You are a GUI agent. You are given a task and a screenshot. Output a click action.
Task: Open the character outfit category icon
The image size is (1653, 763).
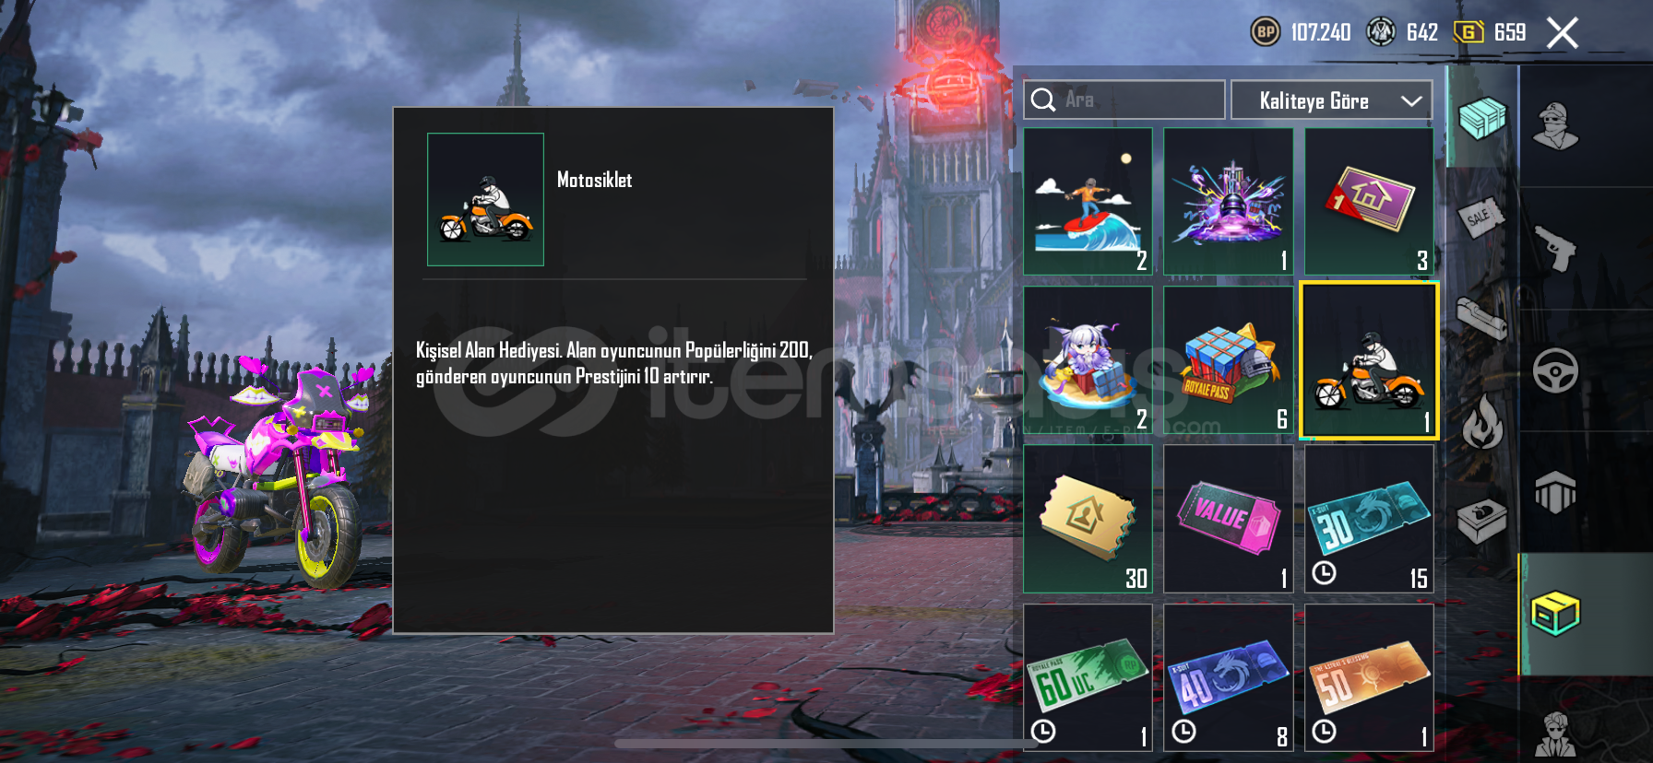[1555, 125]
